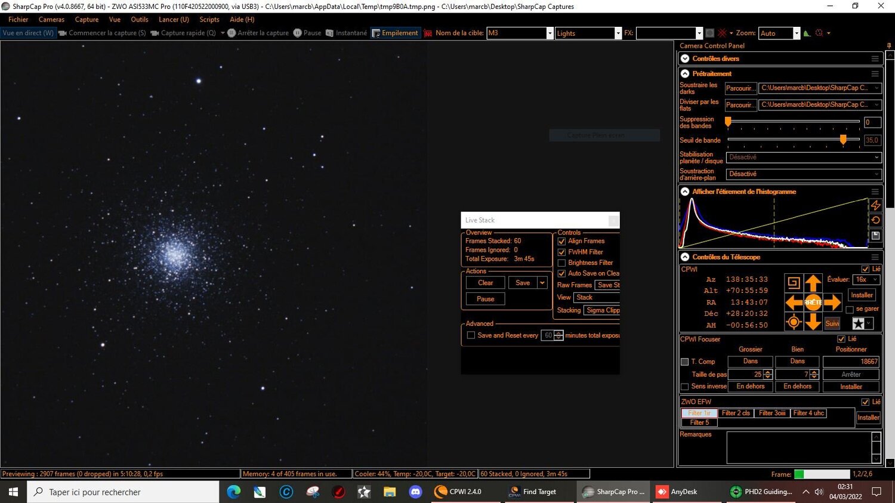The width and height of the screenshot is (895, 503).
Task: Slew telescope down with the down arrow
Action: pyautogui.click(x=813, y=322)
